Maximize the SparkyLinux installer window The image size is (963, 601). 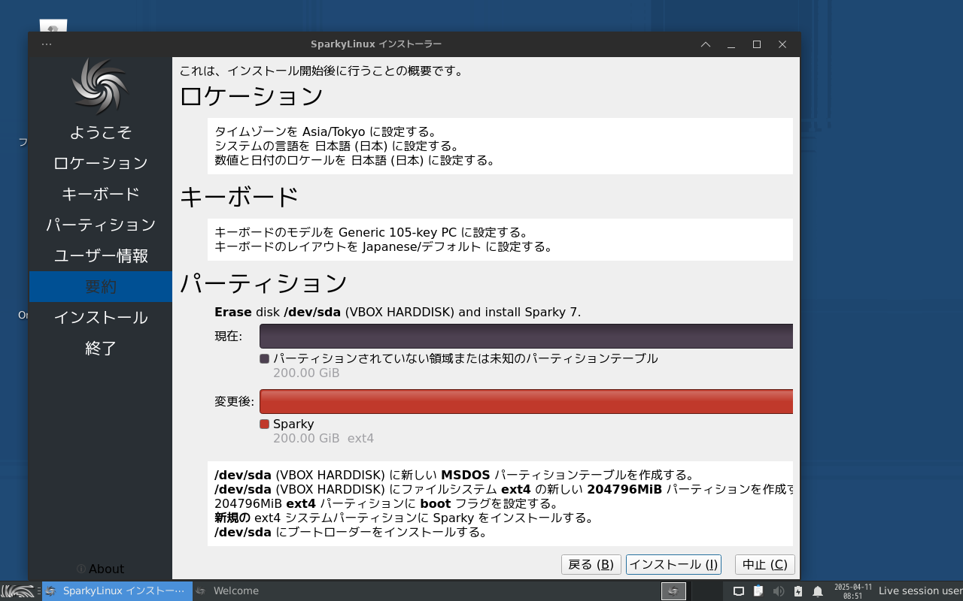tap(757, 44)
